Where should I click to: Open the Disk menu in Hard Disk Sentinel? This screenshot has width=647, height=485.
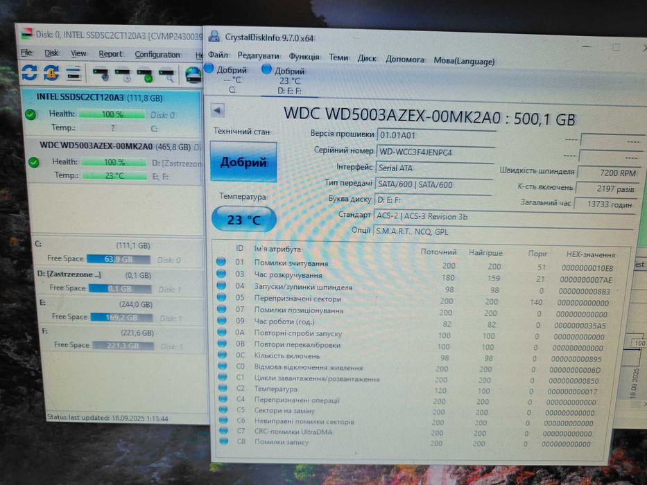(51, 53)
